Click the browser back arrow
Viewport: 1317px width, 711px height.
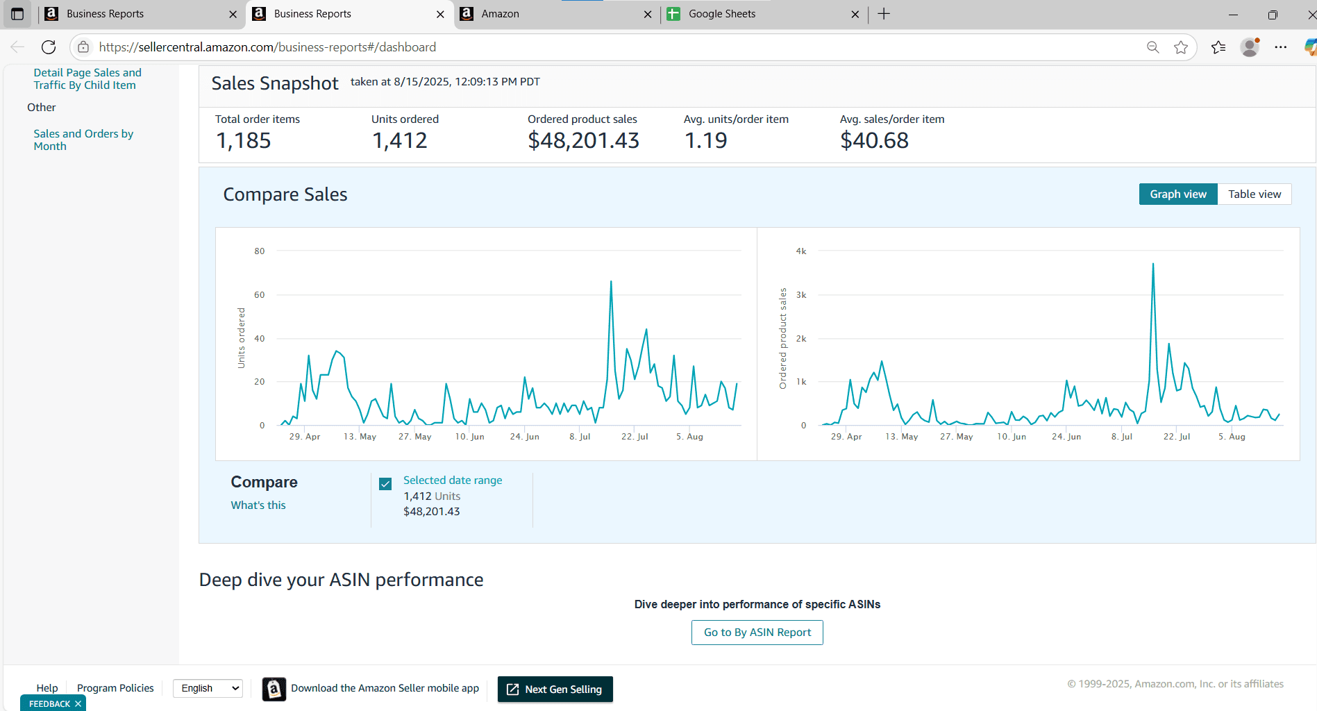point(17,47)
